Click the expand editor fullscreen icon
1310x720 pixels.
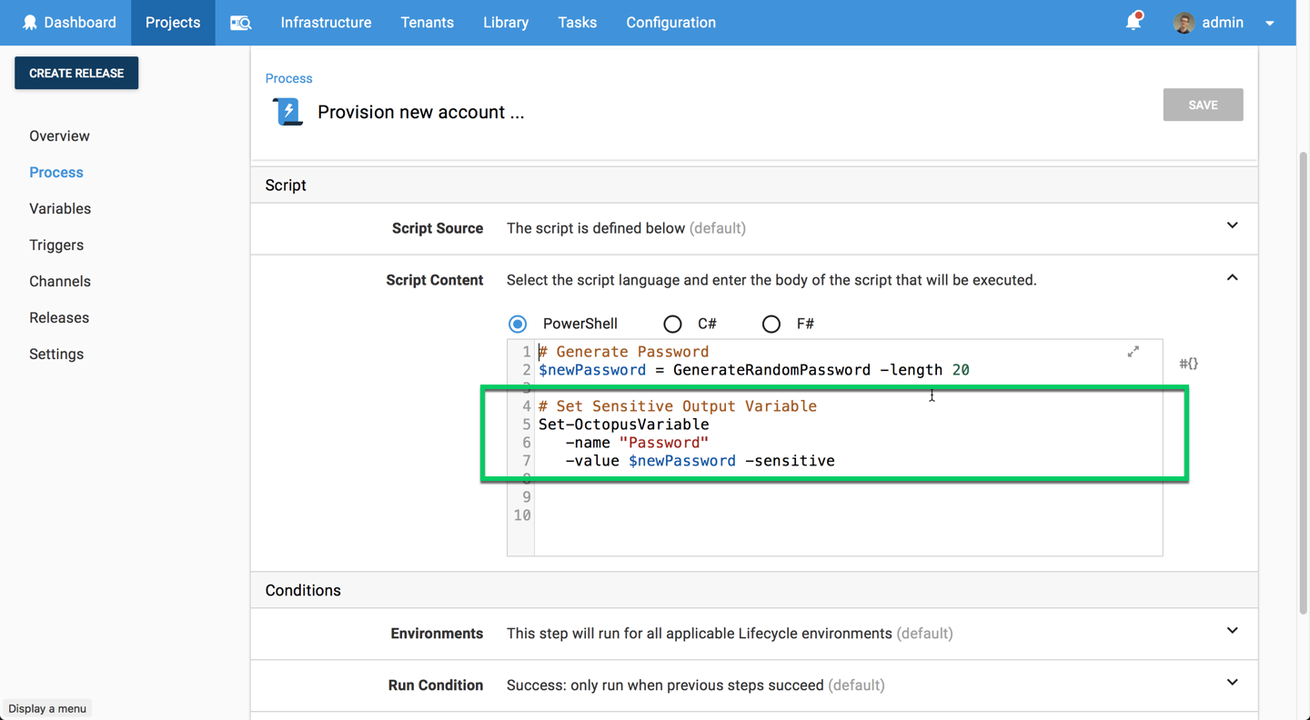[1133, 352]
